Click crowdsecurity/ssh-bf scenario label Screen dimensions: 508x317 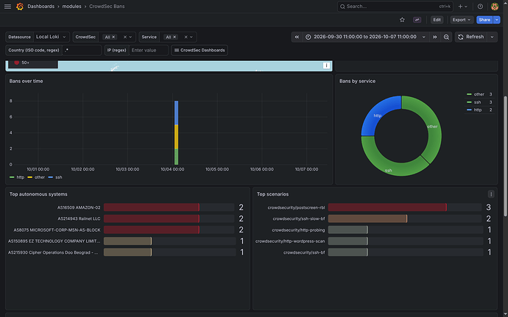(304, 252)
